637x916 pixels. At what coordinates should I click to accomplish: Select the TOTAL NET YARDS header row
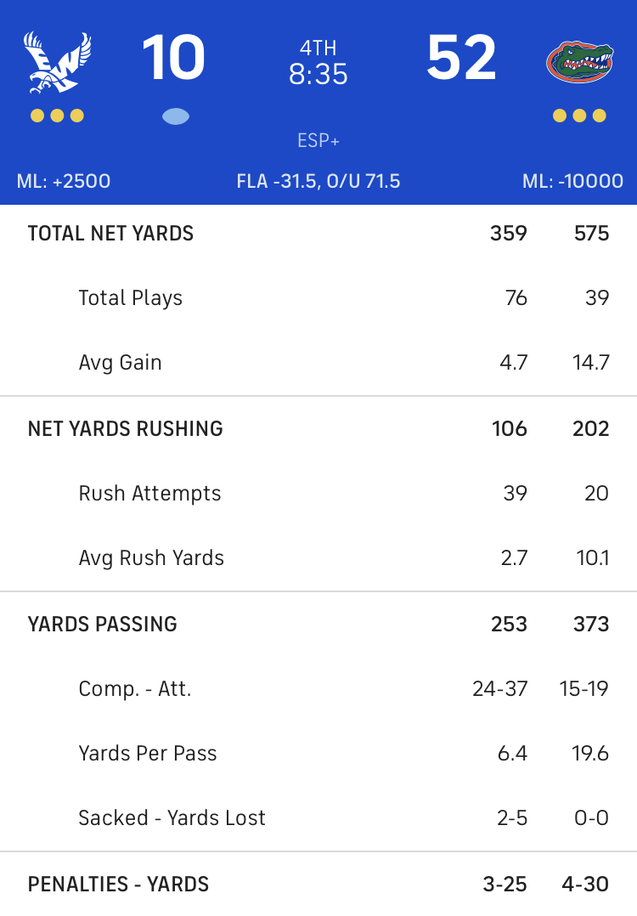point(318,234)
